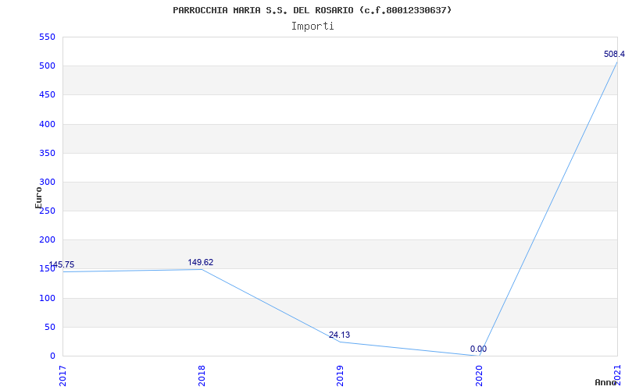Click the chart title PARROCCHIA MARIA S.S. DEL ROSARIO

pyautogui.click(x=312, y=10)
